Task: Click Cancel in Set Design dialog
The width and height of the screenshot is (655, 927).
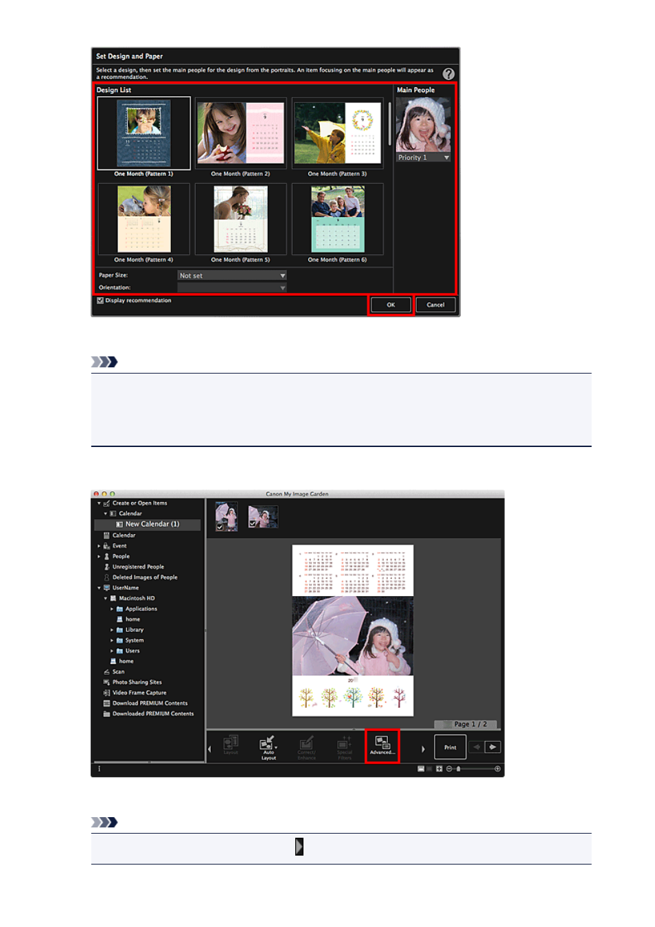Action: coord(435,305)
